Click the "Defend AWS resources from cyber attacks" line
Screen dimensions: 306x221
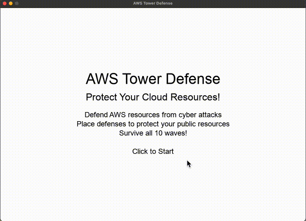click(x=153, y=115)
